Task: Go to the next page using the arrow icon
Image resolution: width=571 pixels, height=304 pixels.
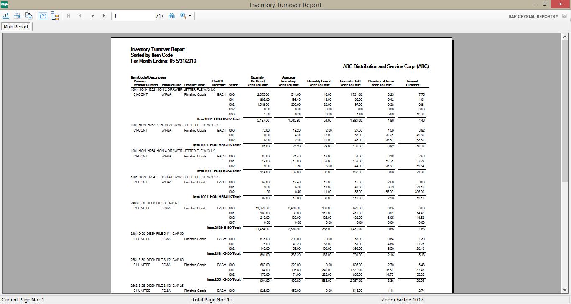Action: (92, 15)
